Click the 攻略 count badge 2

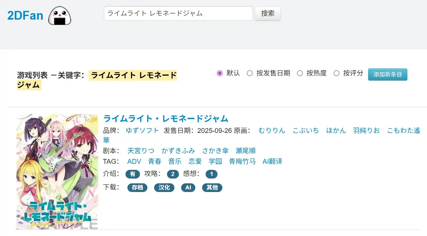tap(173, 174)
